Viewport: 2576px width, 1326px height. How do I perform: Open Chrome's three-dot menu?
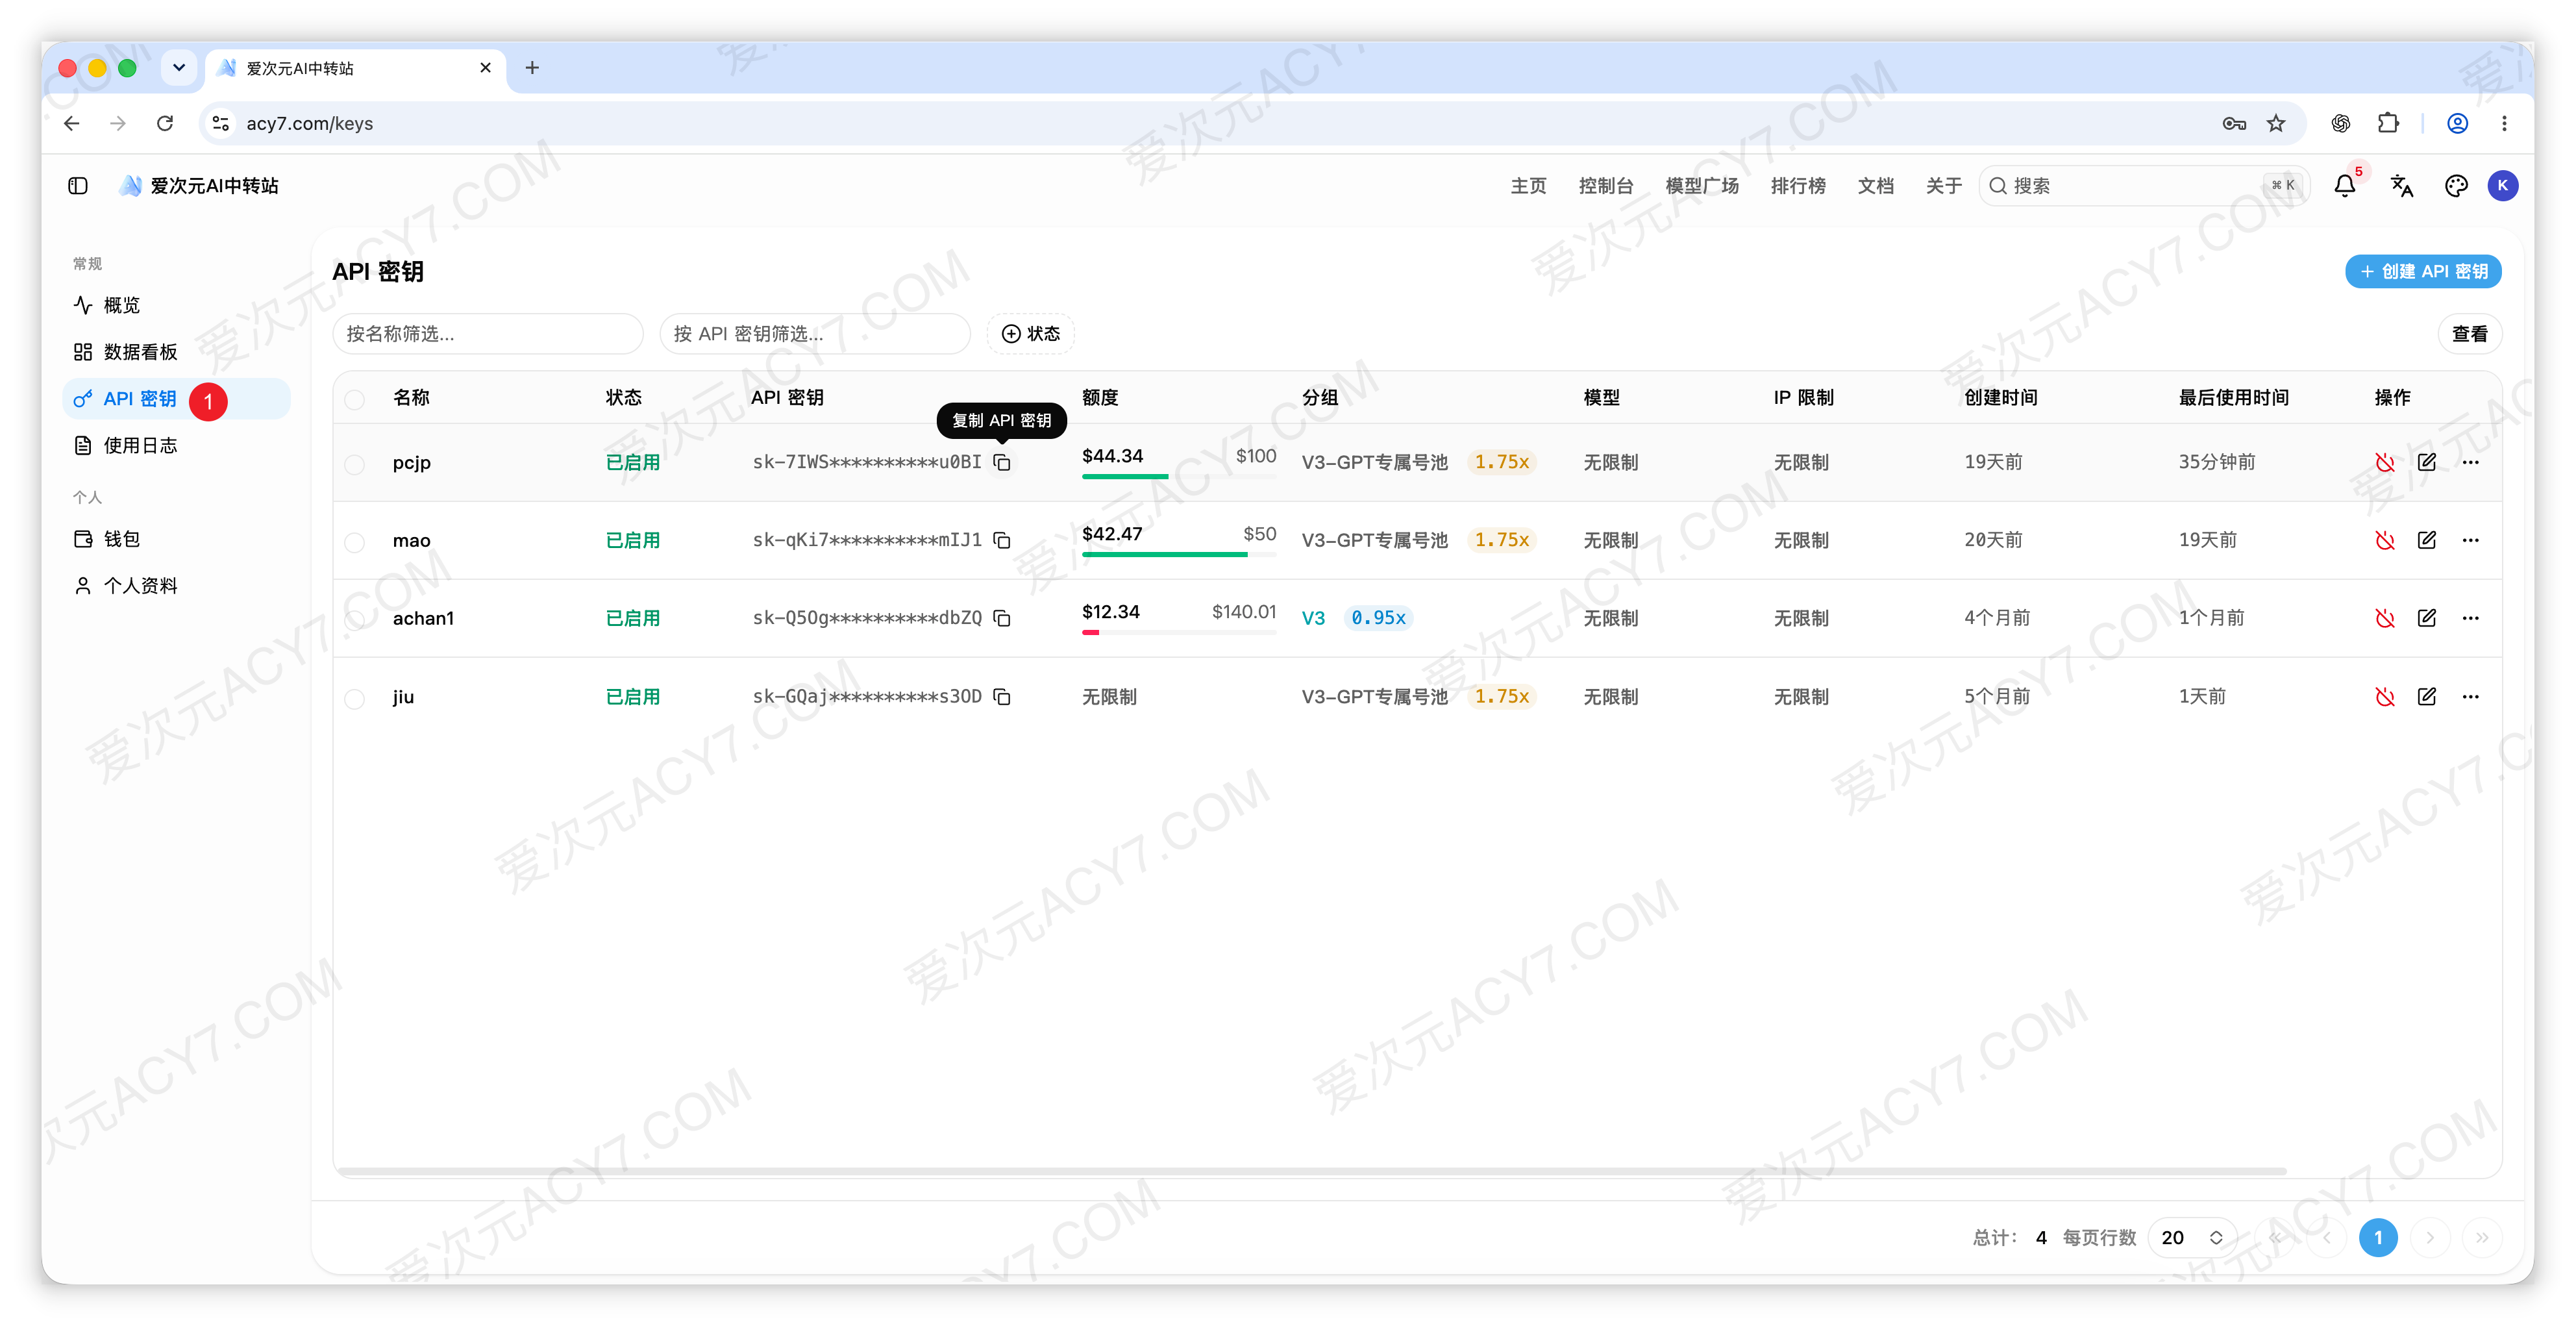(x=2504, y=123)
